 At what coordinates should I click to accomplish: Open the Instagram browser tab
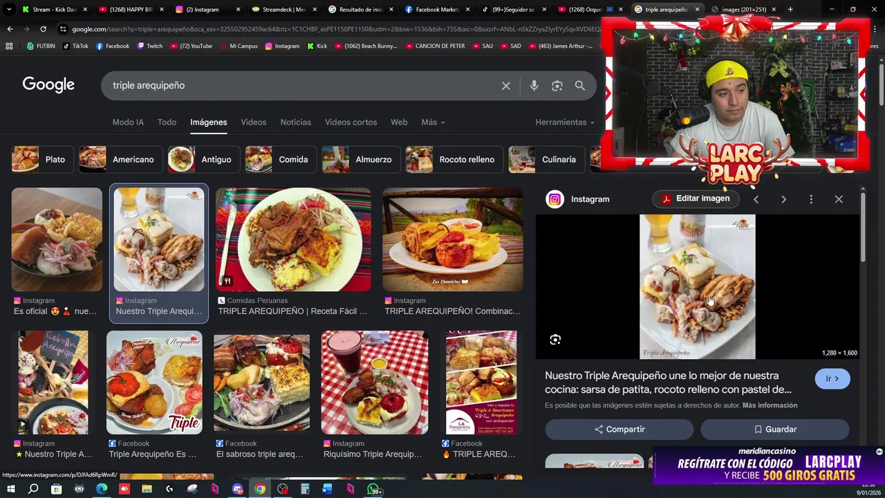[x=207, y=10]
